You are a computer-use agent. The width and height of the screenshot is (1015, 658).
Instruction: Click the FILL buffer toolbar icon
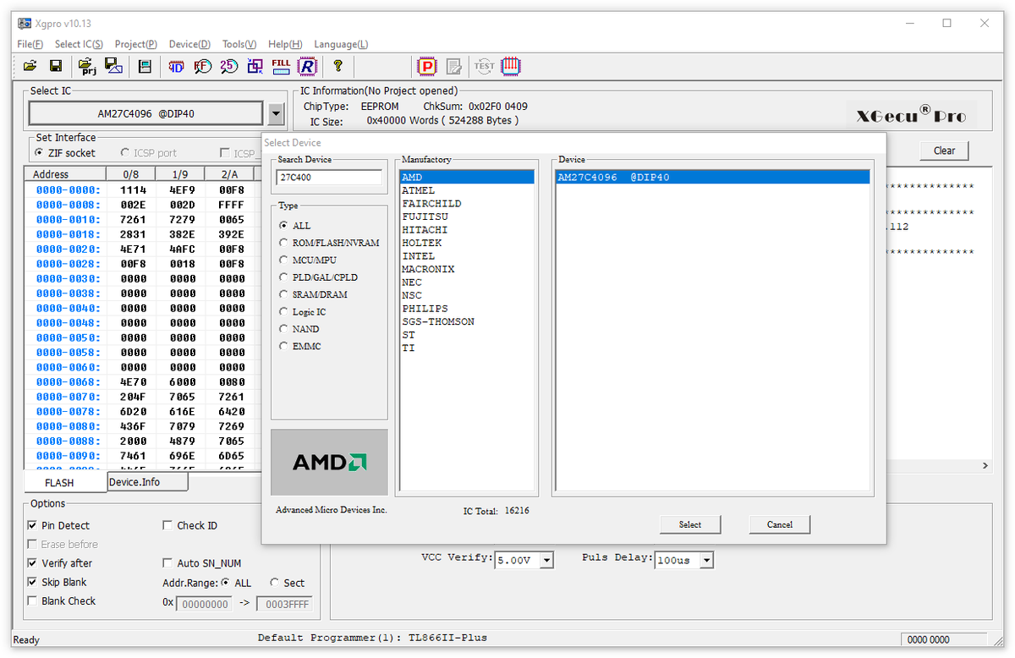tap(281, 66)
